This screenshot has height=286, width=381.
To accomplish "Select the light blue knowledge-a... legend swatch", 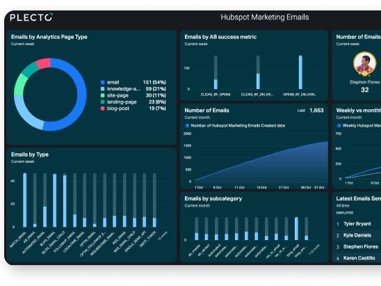I will pyautogui.click(x=102, y=89).
